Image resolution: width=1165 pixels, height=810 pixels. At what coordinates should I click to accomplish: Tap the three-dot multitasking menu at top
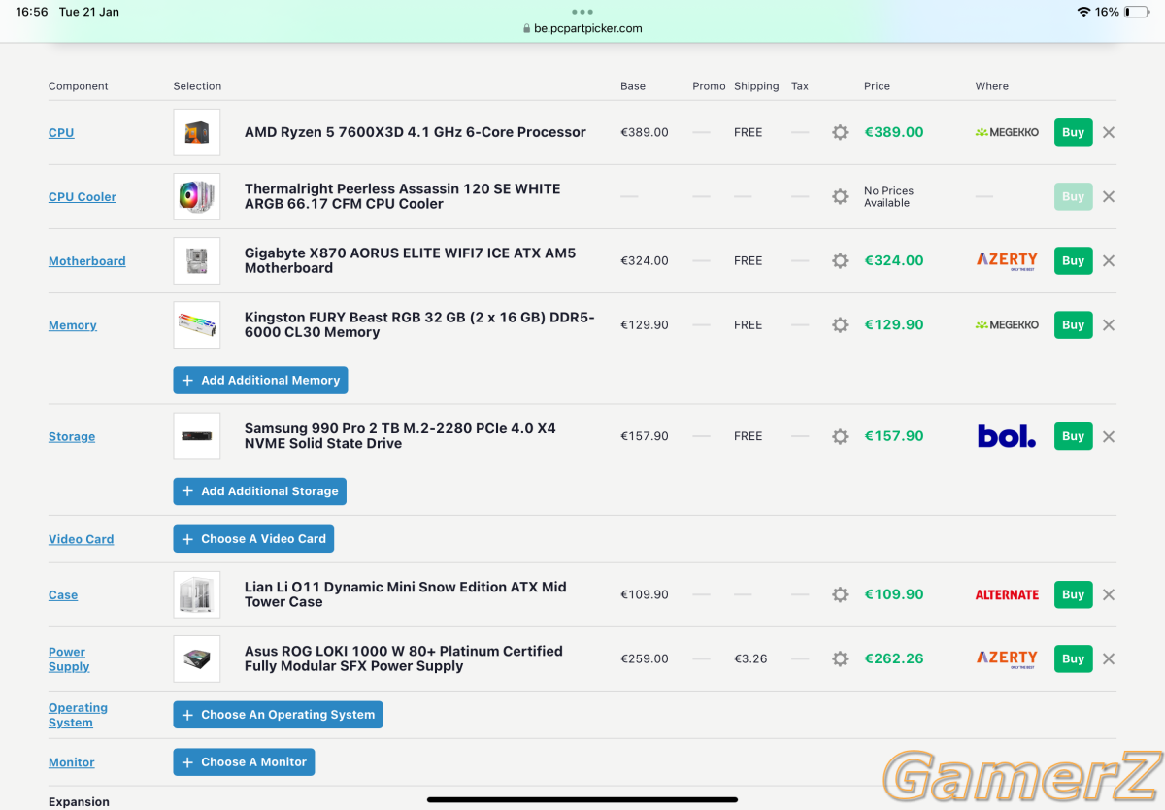click(x=582, y=12)
